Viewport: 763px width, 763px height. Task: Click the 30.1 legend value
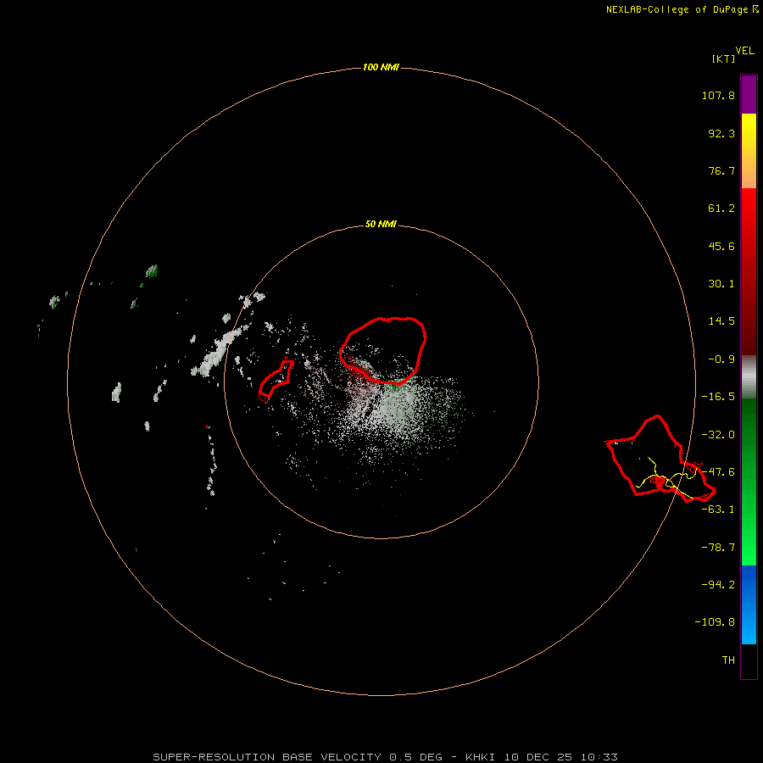pyautogui.click(x=721, y=284)
